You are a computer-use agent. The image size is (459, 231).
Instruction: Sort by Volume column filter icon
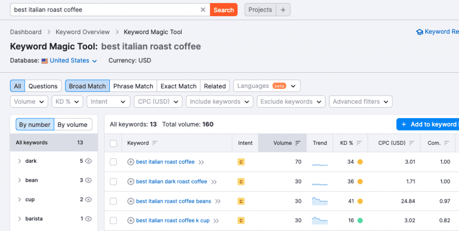pyautogui.click(x=298, y=143)
